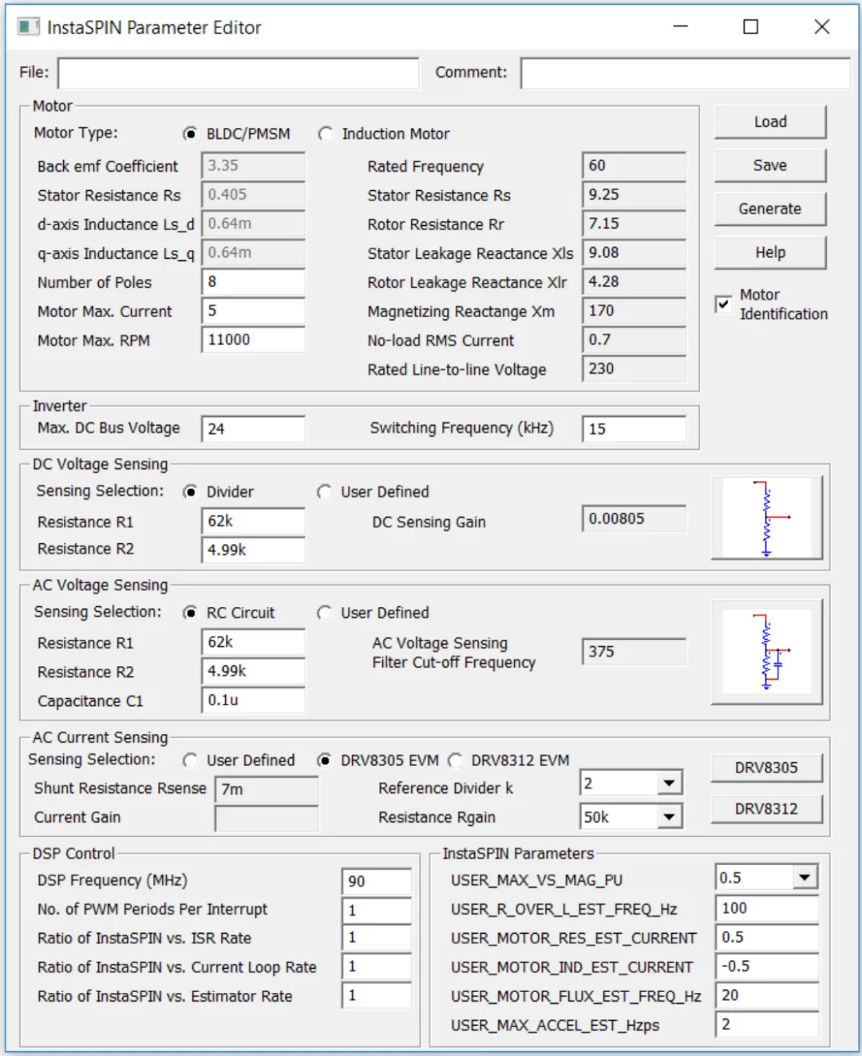
Task: Select DRV8312 EVM current sensing option
Action: click(455, 760)
